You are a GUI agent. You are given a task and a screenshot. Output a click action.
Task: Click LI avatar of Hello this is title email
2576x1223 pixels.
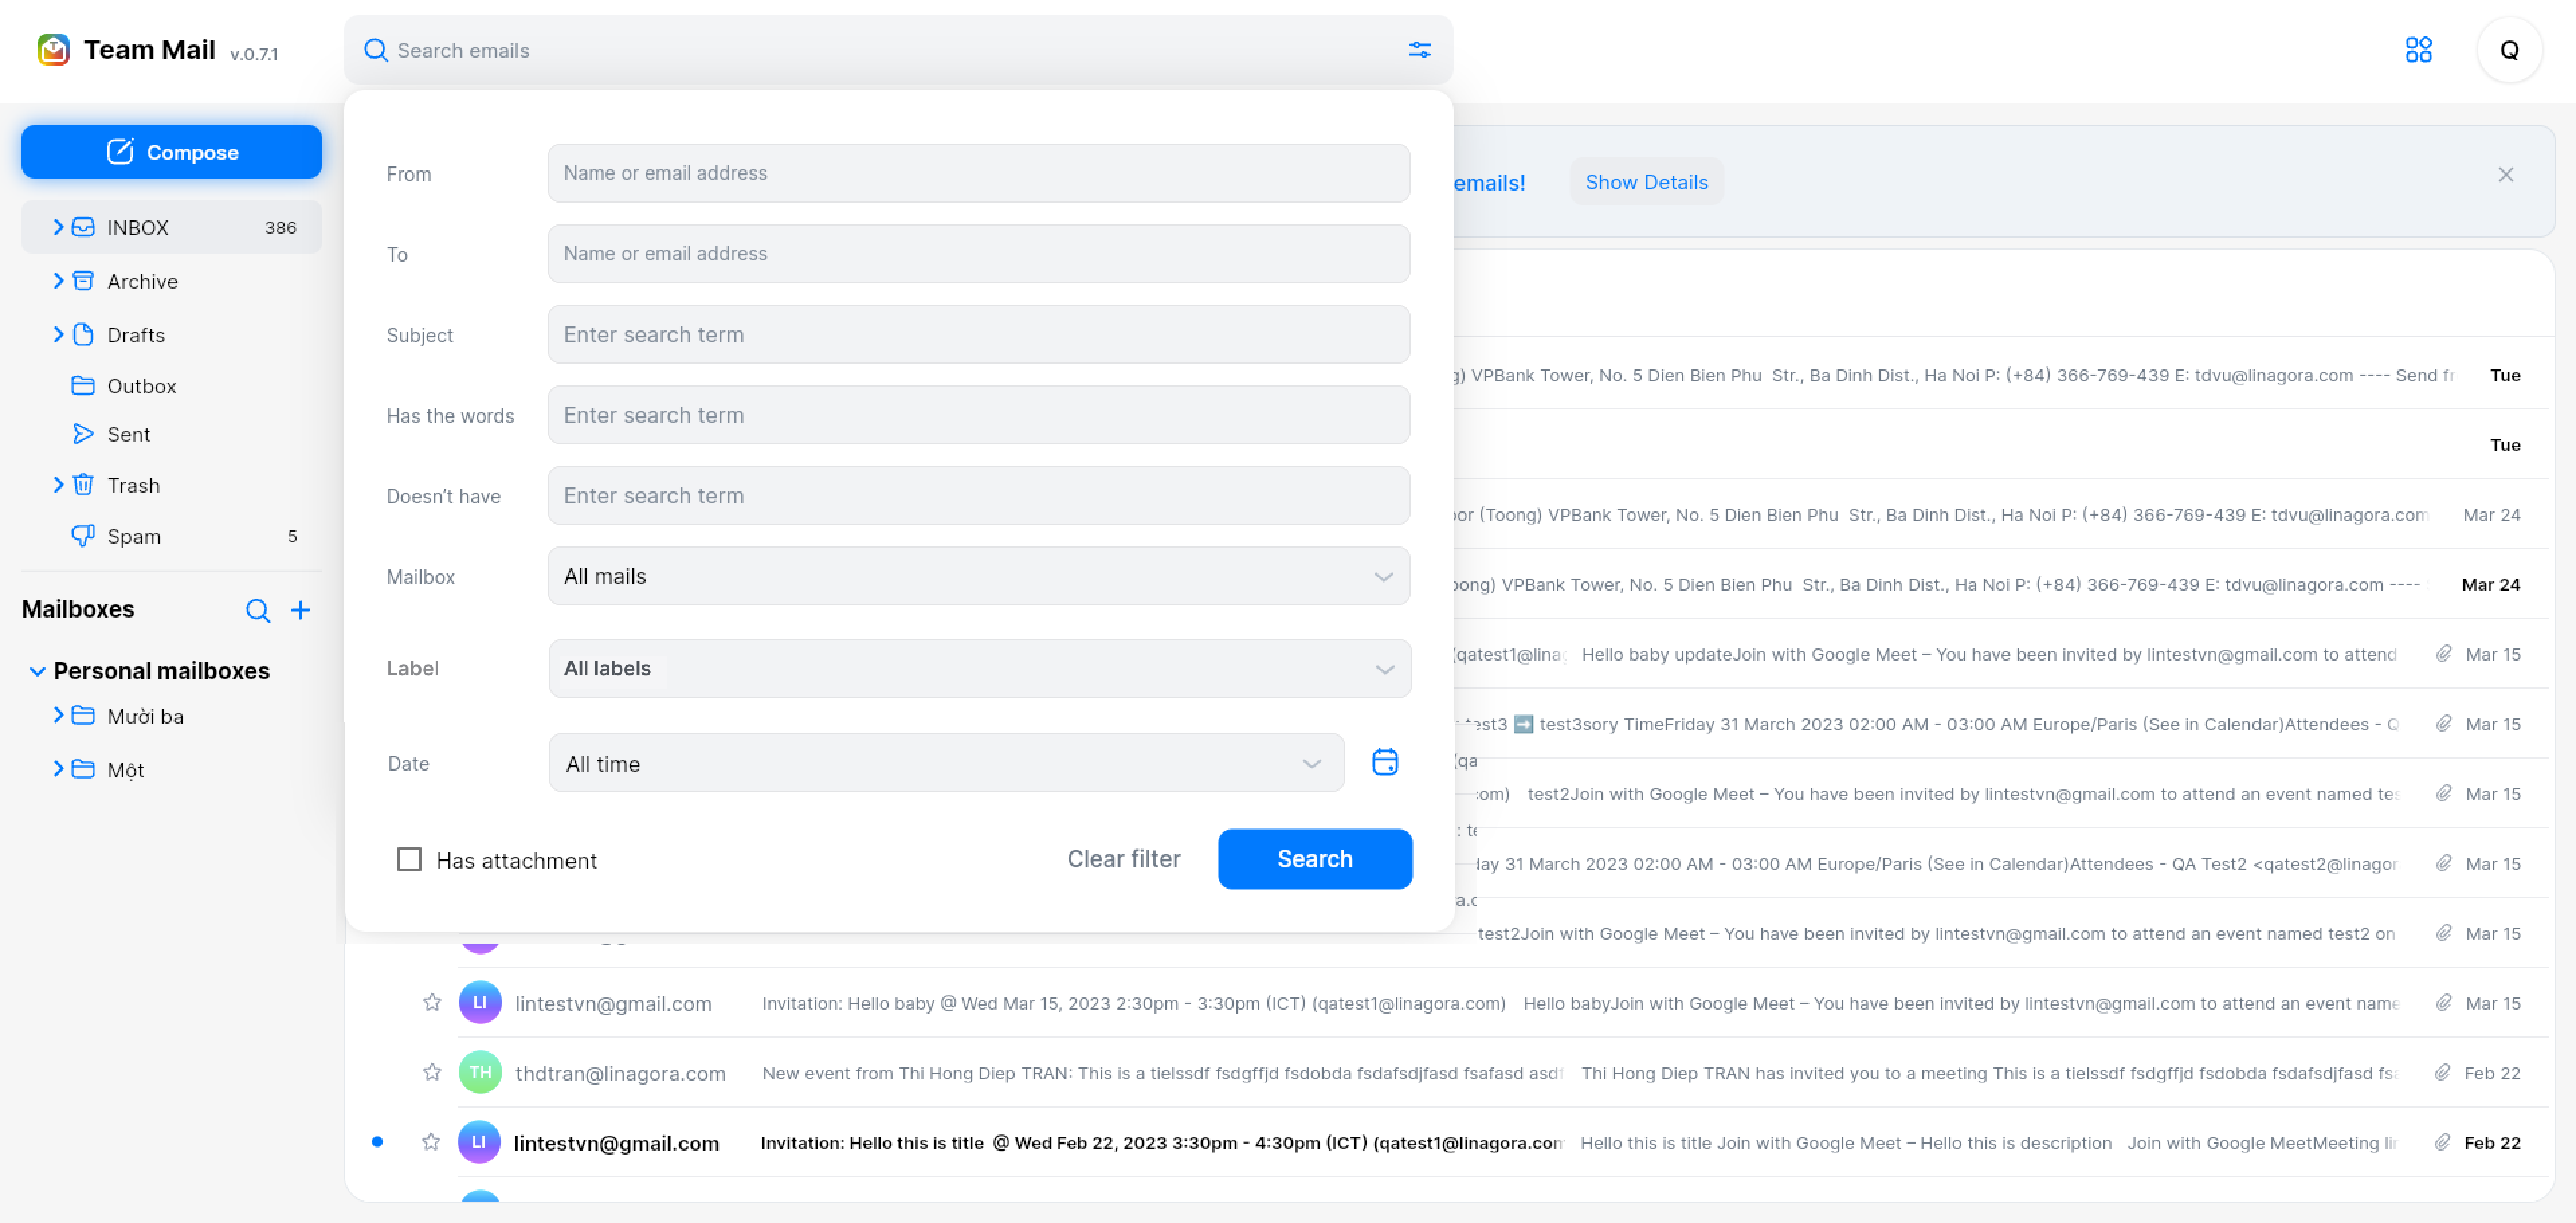point(480,1142)
